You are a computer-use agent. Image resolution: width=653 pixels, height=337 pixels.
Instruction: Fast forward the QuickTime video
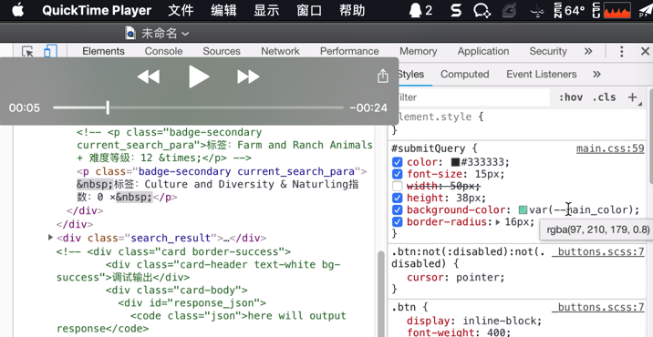(x=249, y=77)
